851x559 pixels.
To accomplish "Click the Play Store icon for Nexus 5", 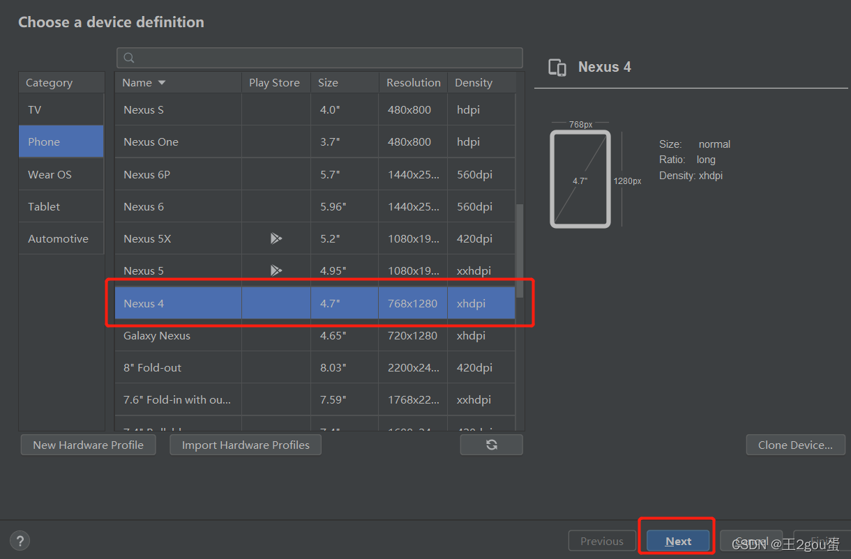I will (x=276, y=270).
